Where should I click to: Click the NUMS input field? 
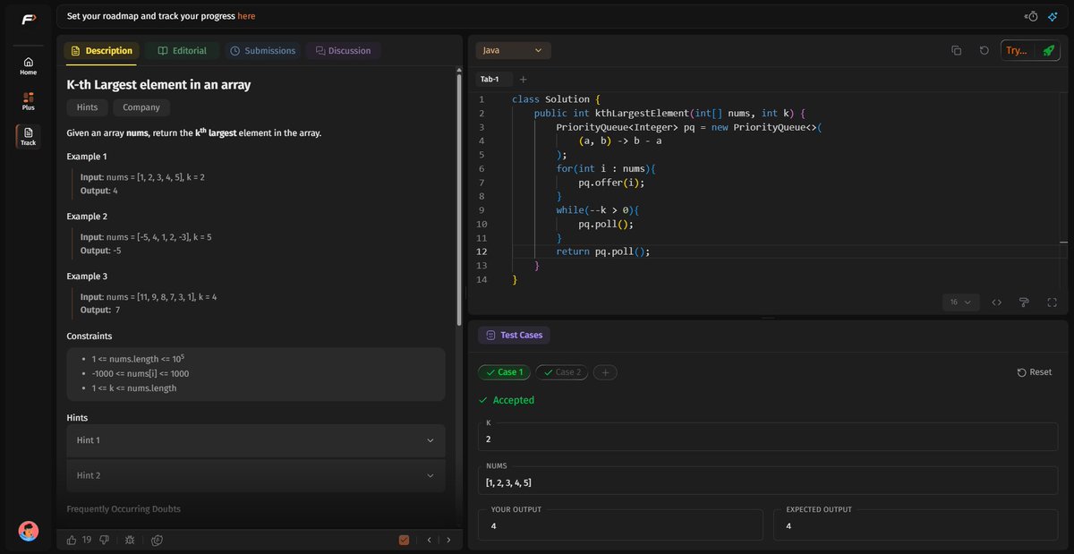point(768,482)
